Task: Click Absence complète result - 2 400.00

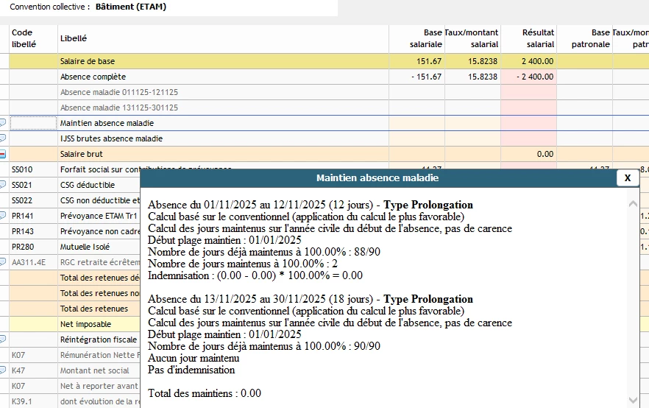Action: [535, 77]
